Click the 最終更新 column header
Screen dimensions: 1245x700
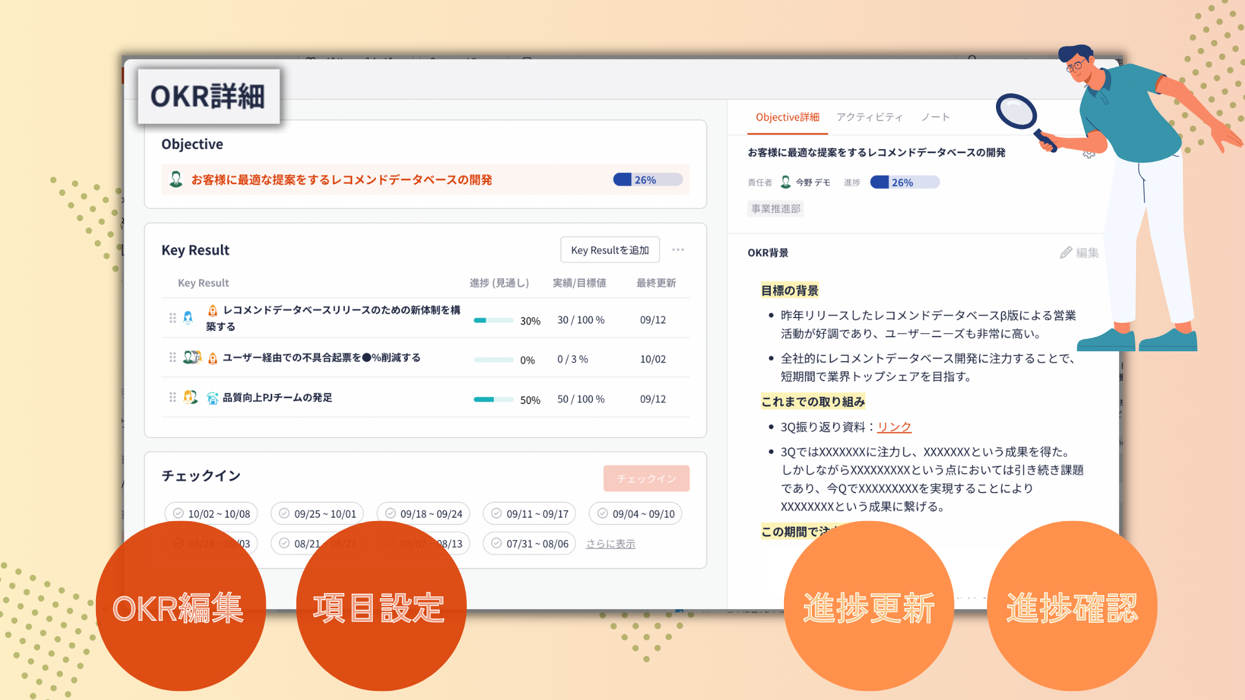tap(656, 283)
